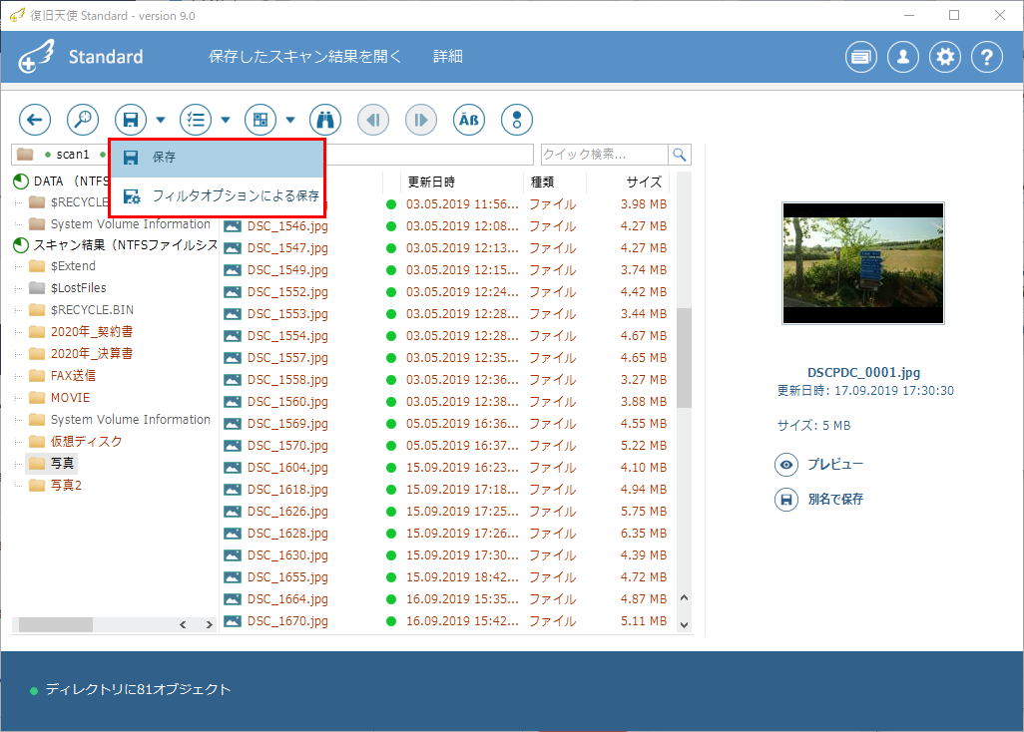The width and height of the screenshot is (1024, 732).
Task: Click the landscape photo preview thumbnail
Action: point(863,263)
